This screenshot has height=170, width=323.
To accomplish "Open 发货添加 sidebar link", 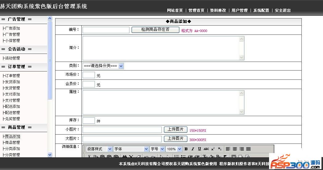I will tap(12, 82).
